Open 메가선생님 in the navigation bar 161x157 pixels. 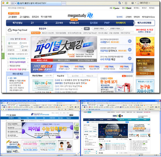17,23
